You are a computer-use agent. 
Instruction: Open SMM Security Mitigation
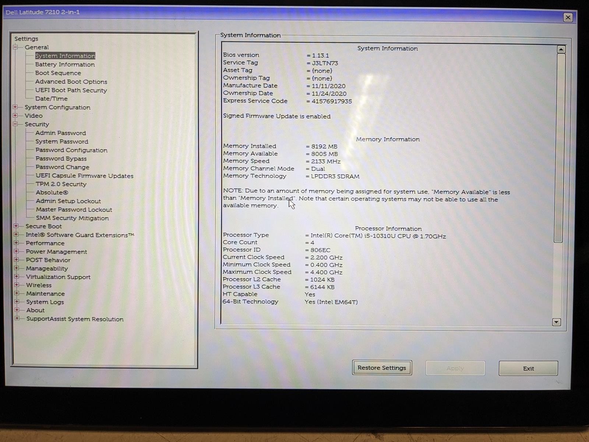[73, 218]
